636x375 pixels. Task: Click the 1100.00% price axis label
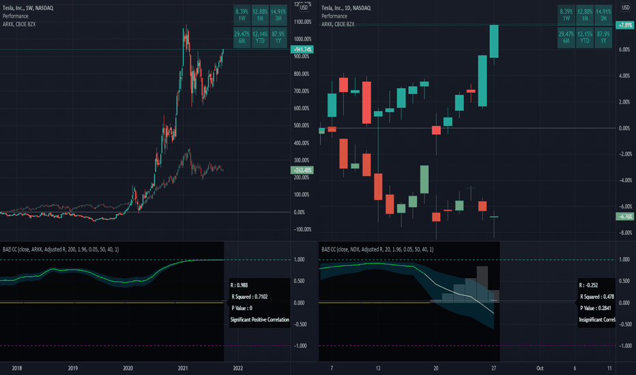pos(302,22)
